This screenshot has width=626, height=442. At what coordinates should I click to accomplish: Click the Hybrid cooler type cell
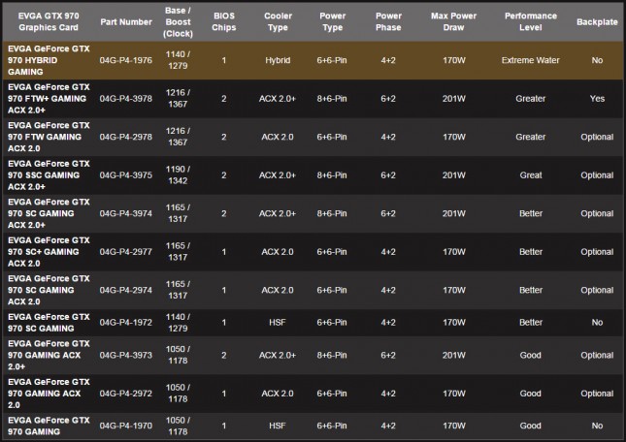[278, 60]
